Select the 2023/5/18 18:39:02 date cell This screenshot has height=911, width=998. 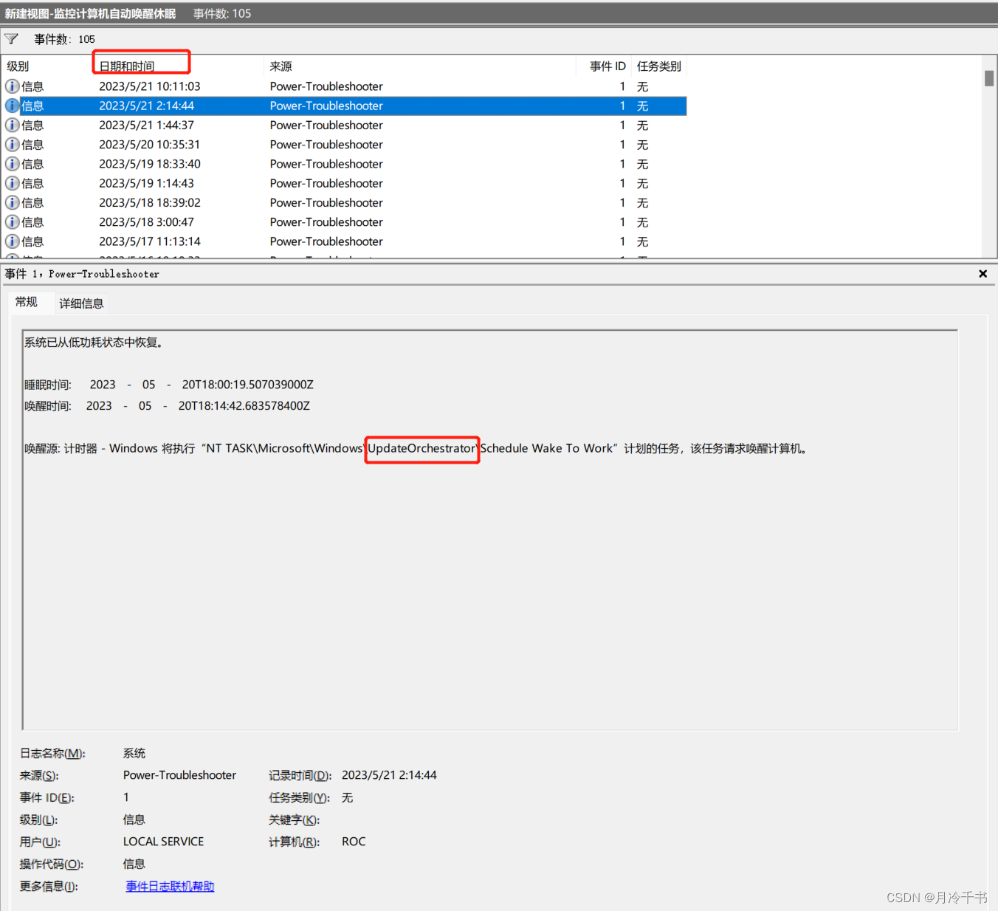(150, 202)
